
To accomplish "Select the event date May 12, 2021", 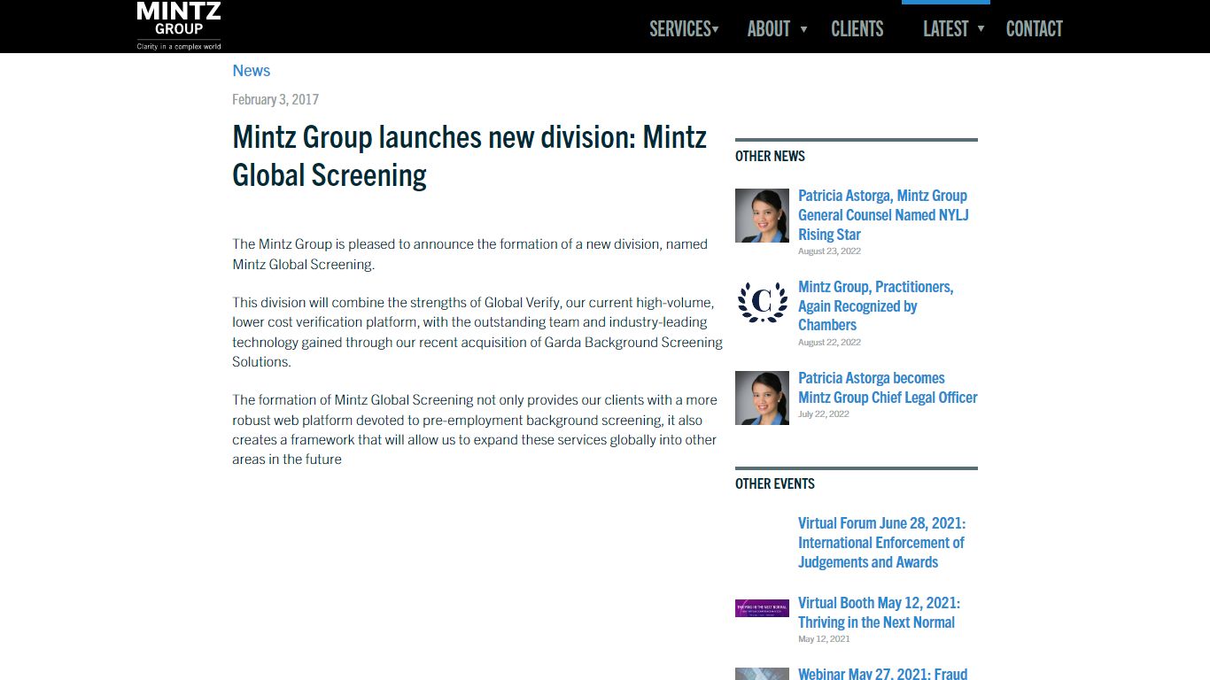I will pyautogui.click(x=824, y=639).
